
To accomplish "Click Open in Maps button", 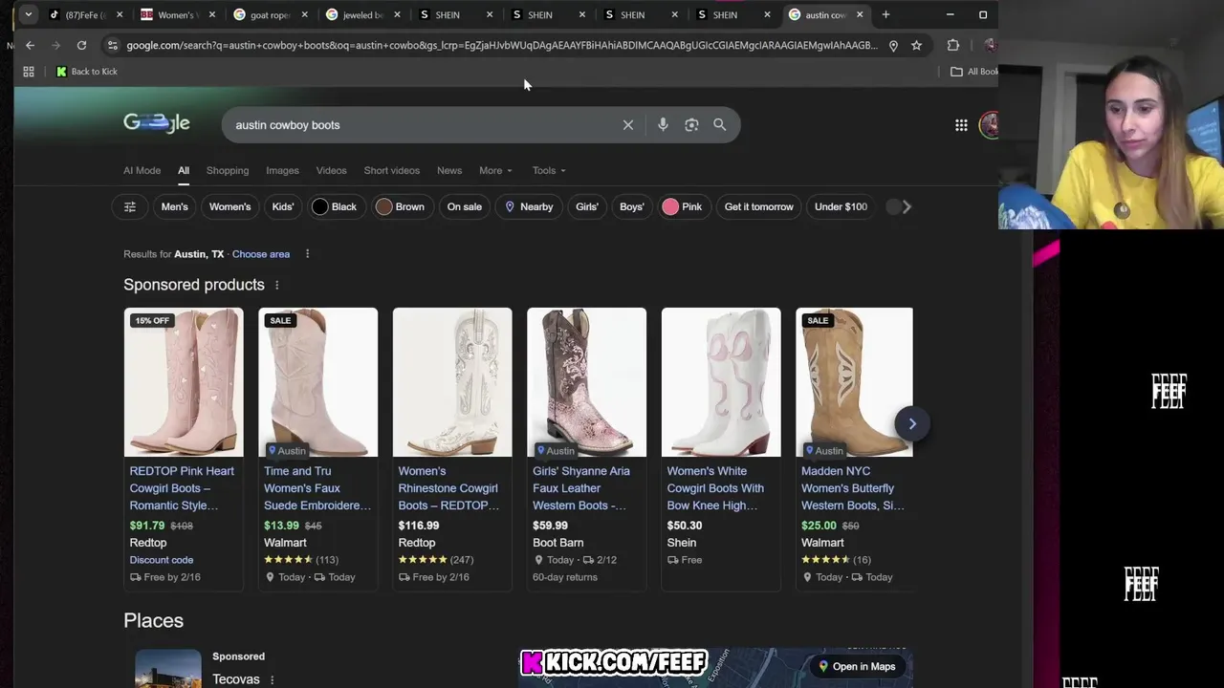I will click(856, 666).
